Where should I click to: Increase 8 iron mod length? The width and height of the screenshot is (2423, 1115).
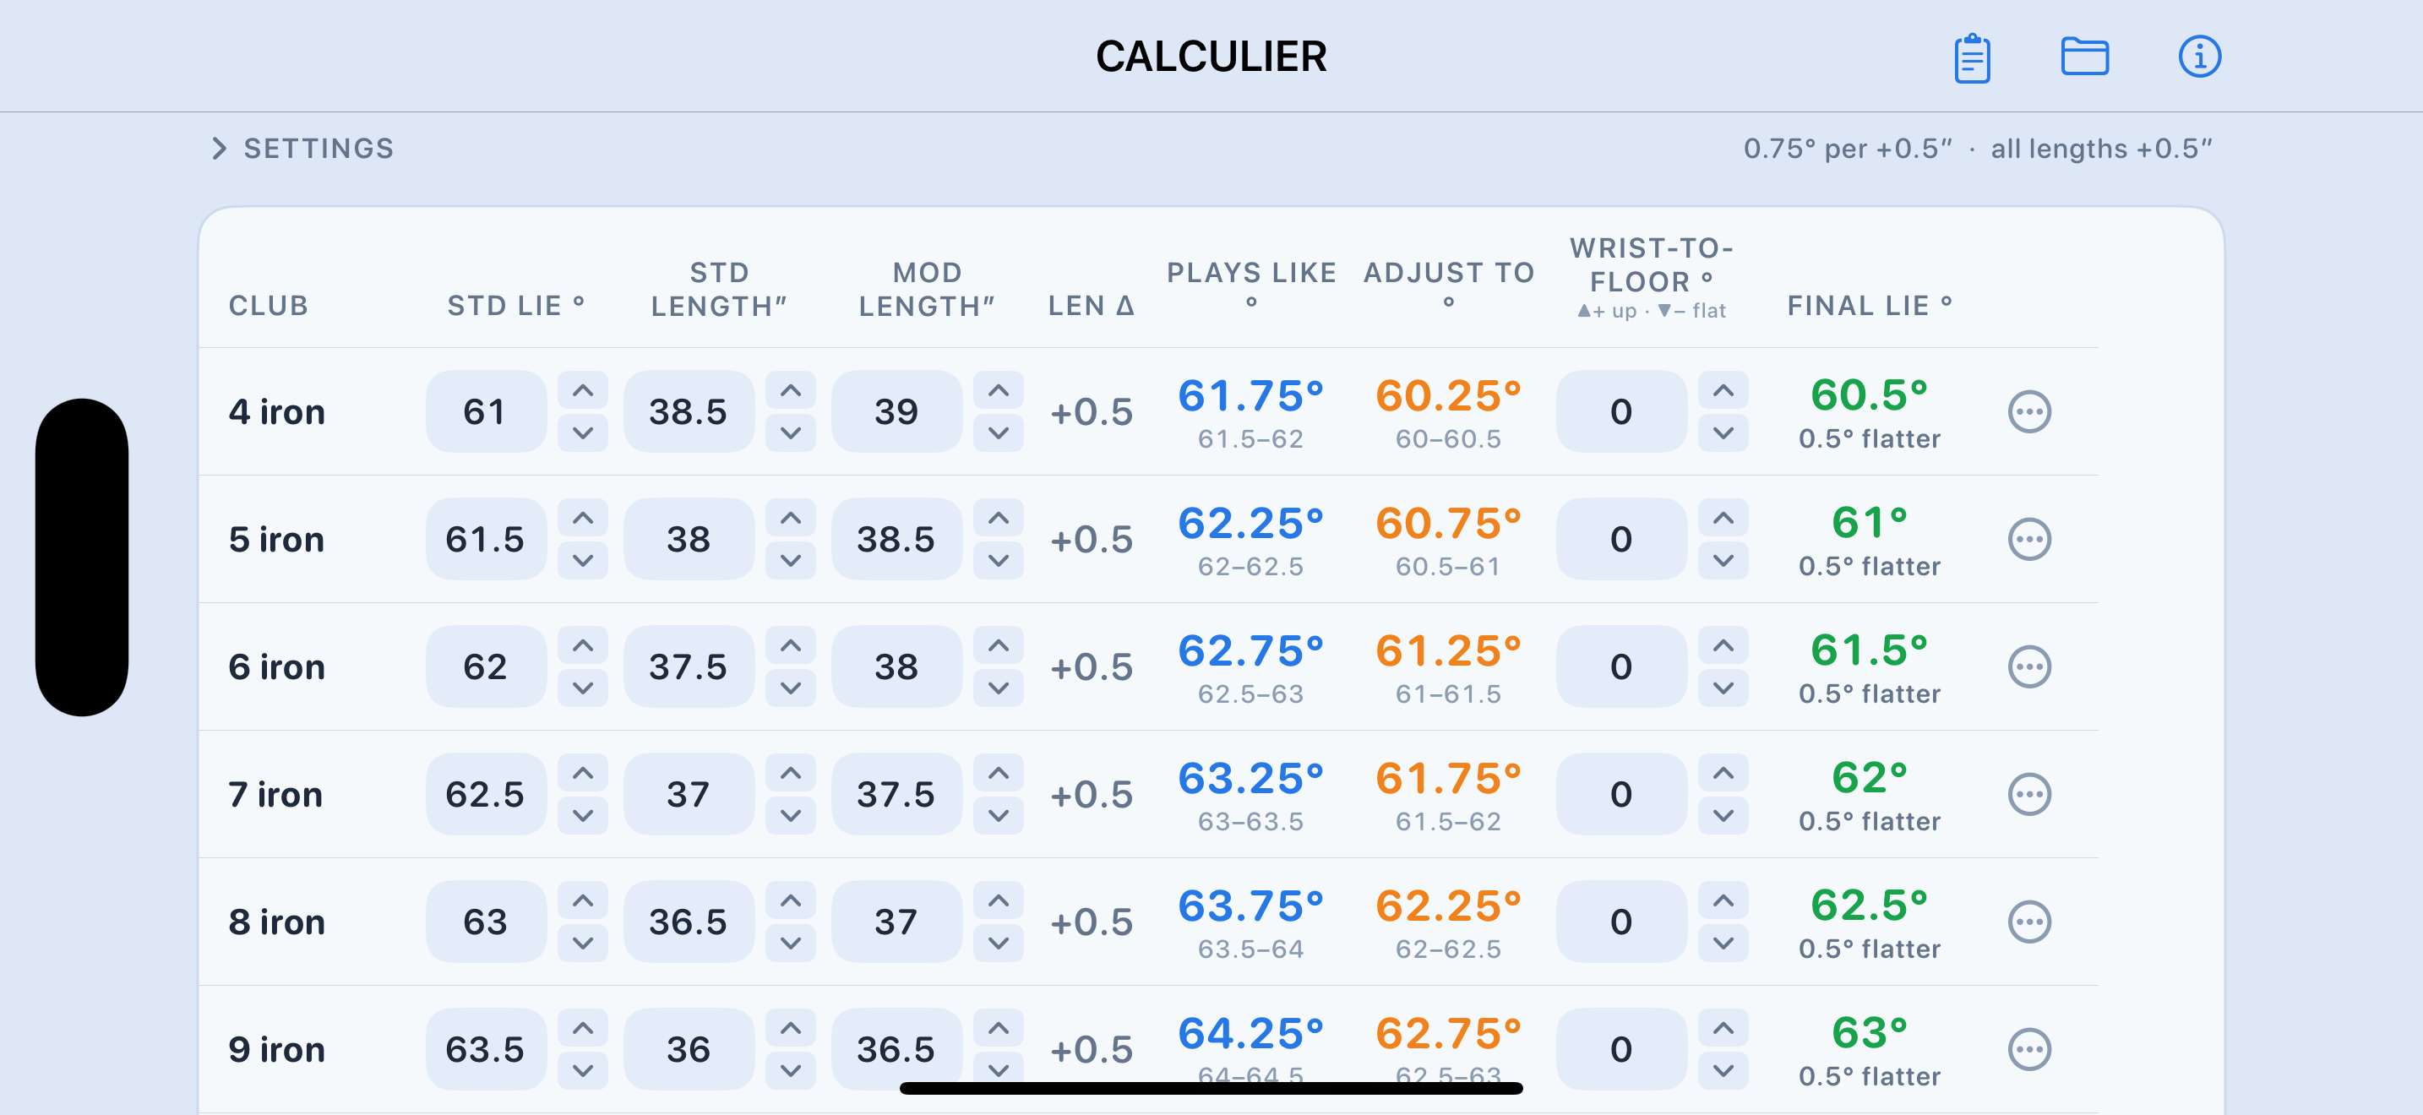pyautogui.click(x=999, y=900)
